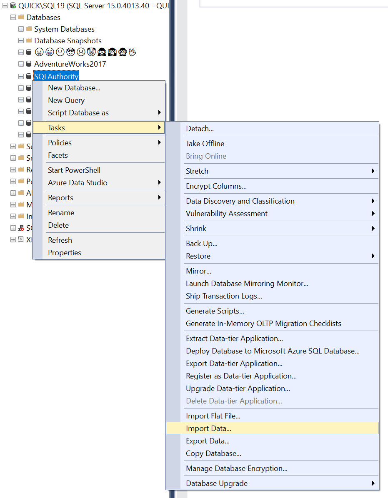The image size is (388, 498).
Task: Choose Deploy Database to Microsoft Azure SQL Database...
Action: pos(272,351)
